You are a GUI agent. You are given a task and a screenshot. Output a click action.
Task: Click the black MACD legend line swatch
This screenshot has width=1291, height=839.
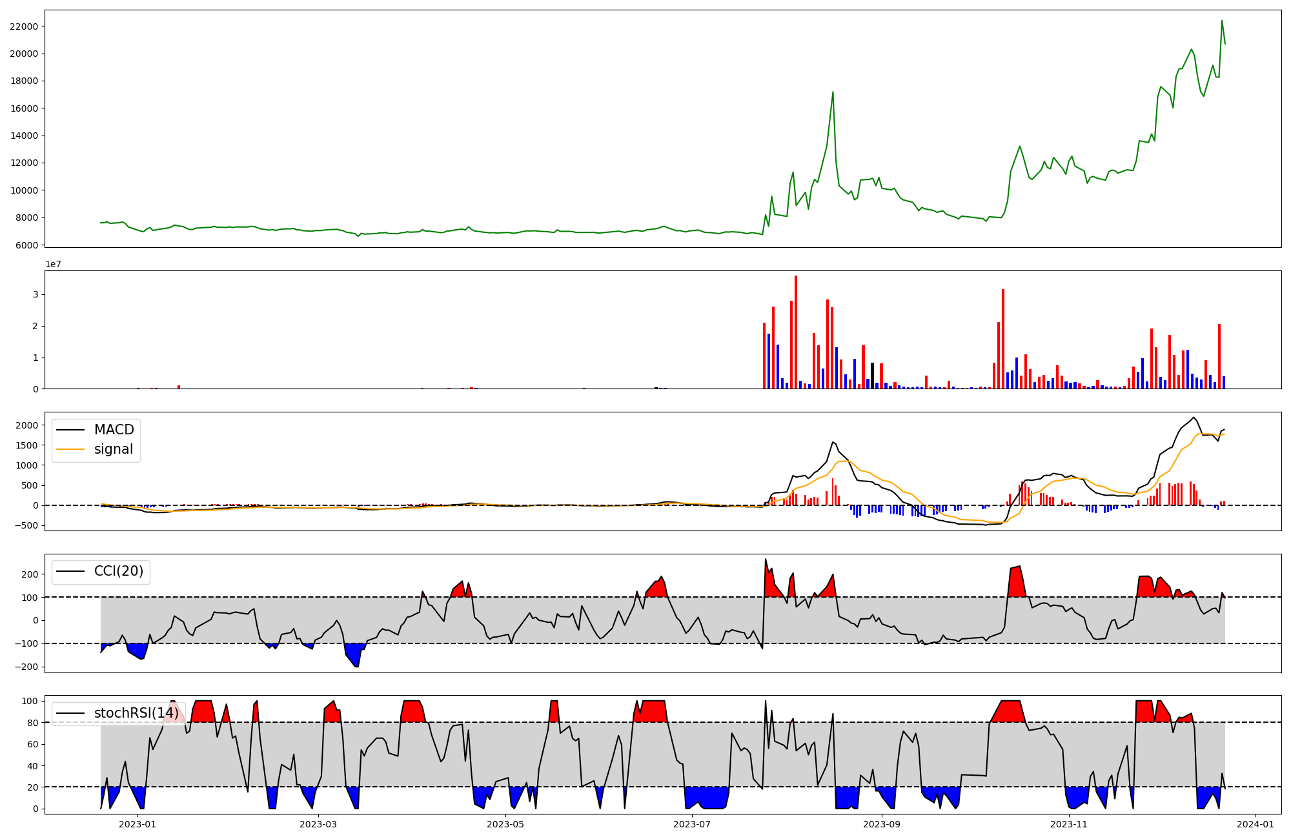pos(70,430)
